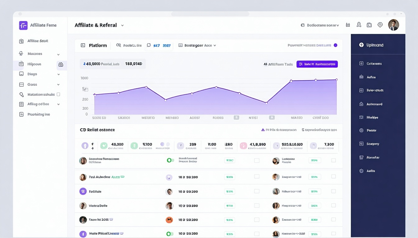Click the Upimand back arrow icon
The width and height of the screenshot is (418, 238).
coord(361,45)
